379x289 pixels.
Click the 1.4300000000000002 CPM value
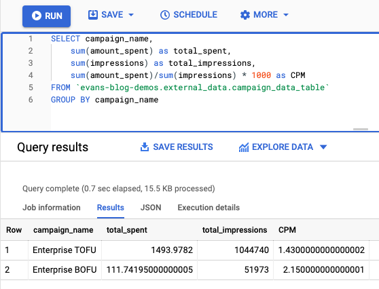[x=321, y=250]
